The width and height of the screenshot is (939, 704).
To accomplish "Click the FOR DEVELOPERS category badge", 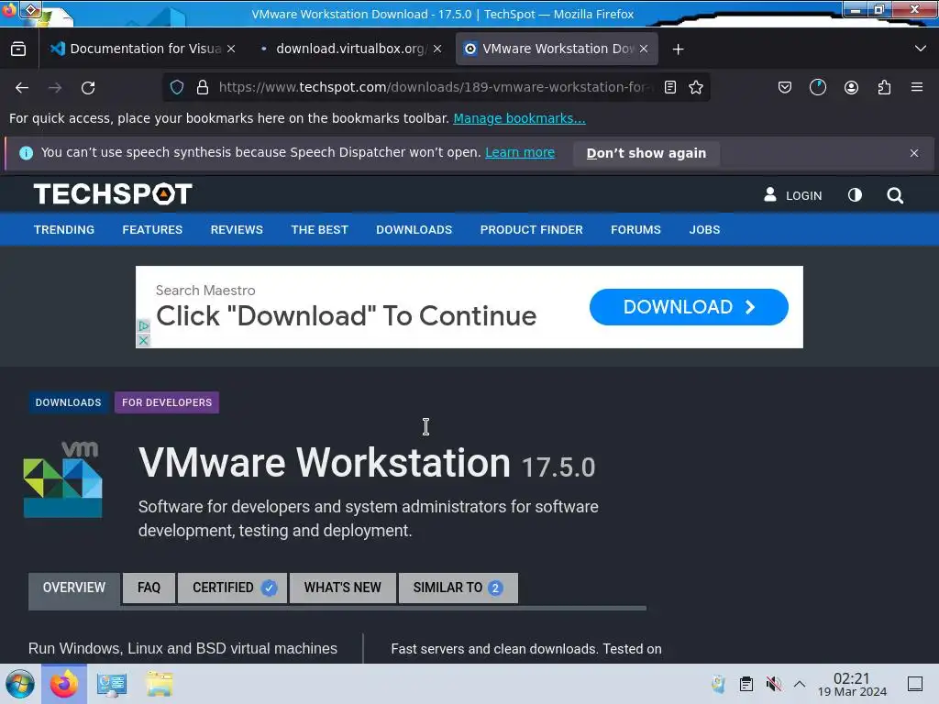I will click(167, 402).
